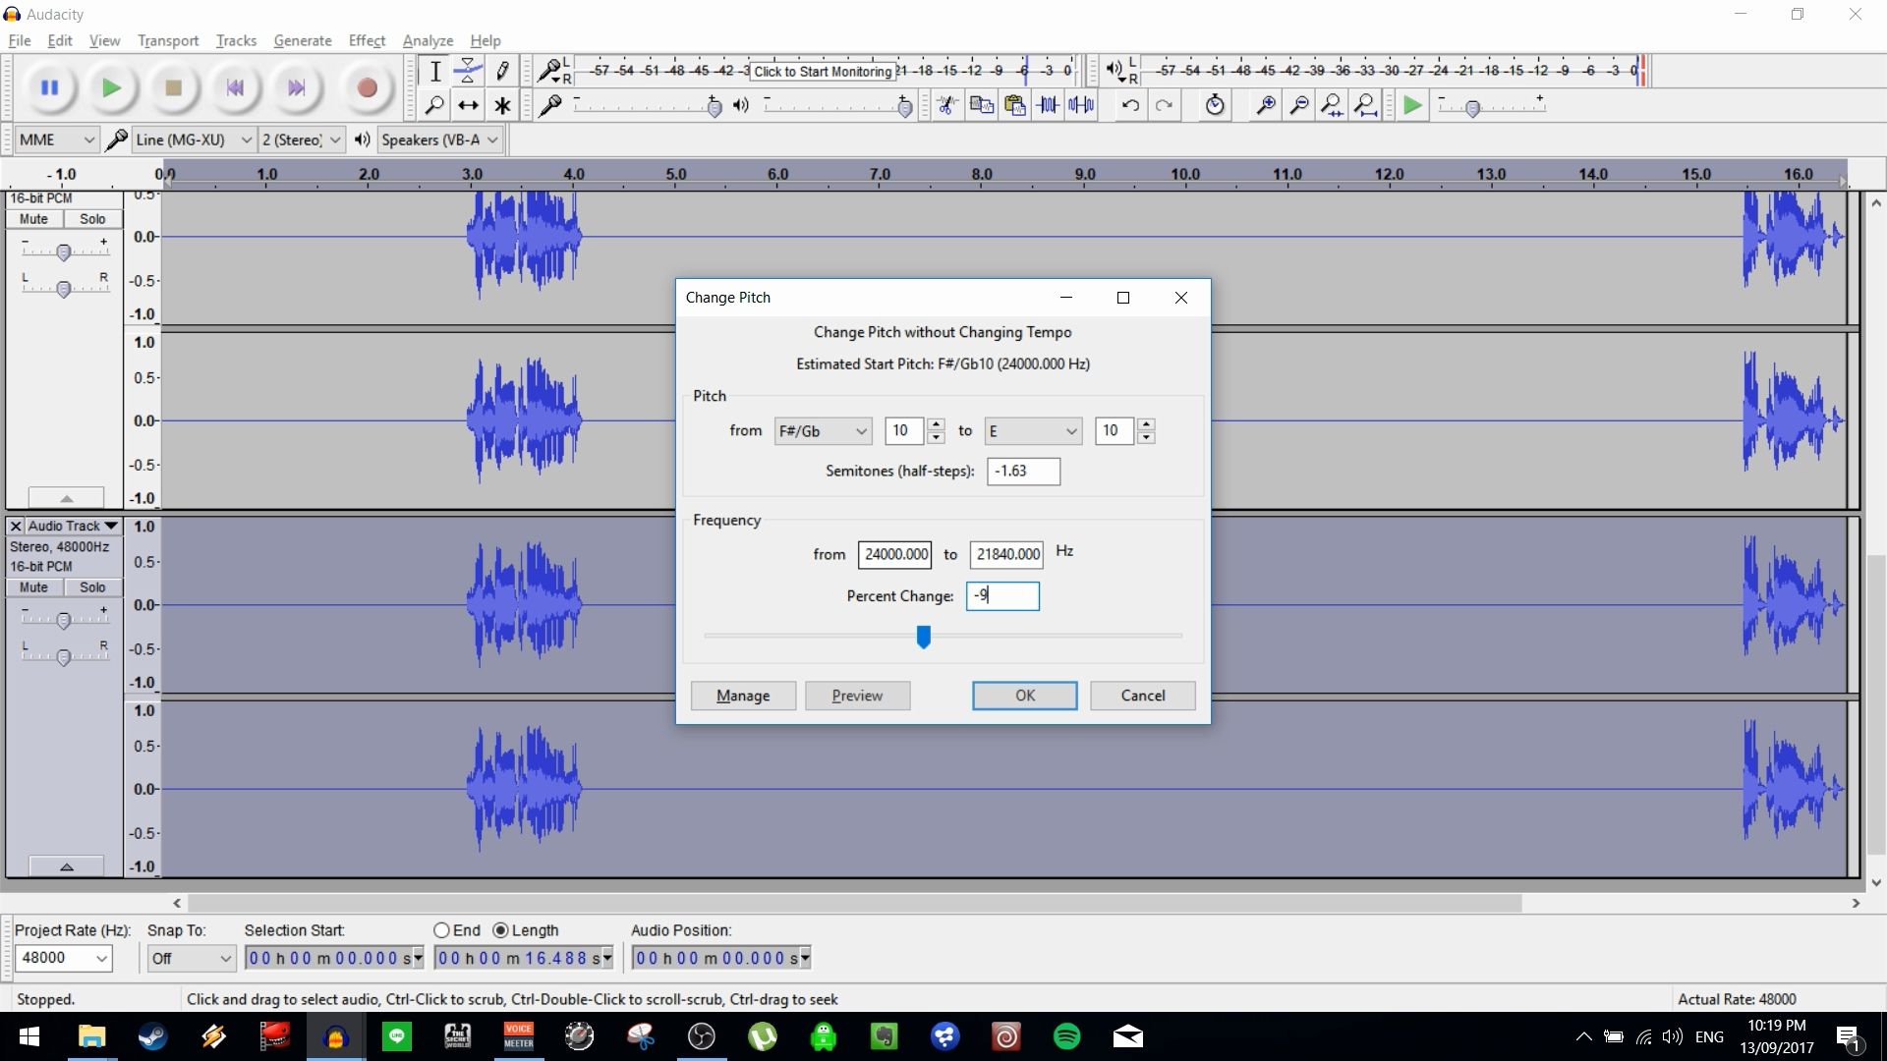Click the Fit Project in Window icon
Image resolution: width=1887 pixels, height=1061 pixels.
click(x=1366, y=105)
